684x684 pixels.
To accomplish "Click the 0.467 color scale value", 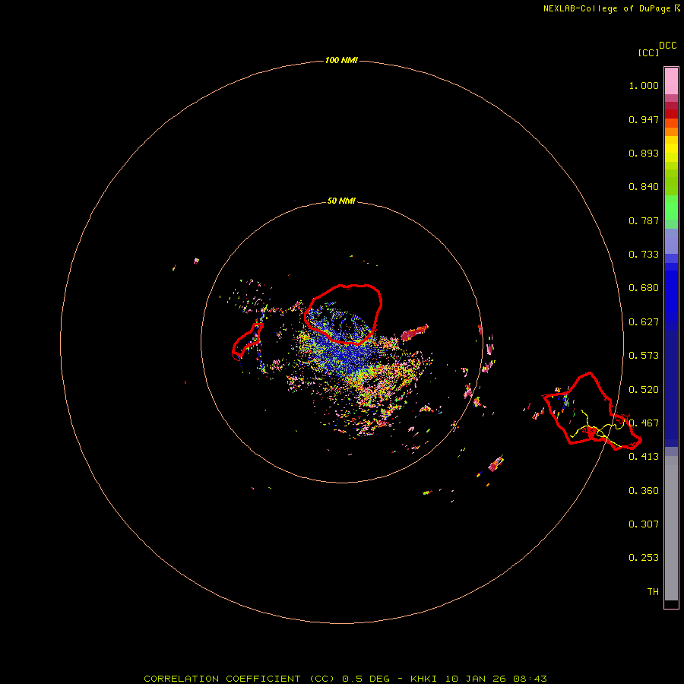I will click(x=644, y=423).
